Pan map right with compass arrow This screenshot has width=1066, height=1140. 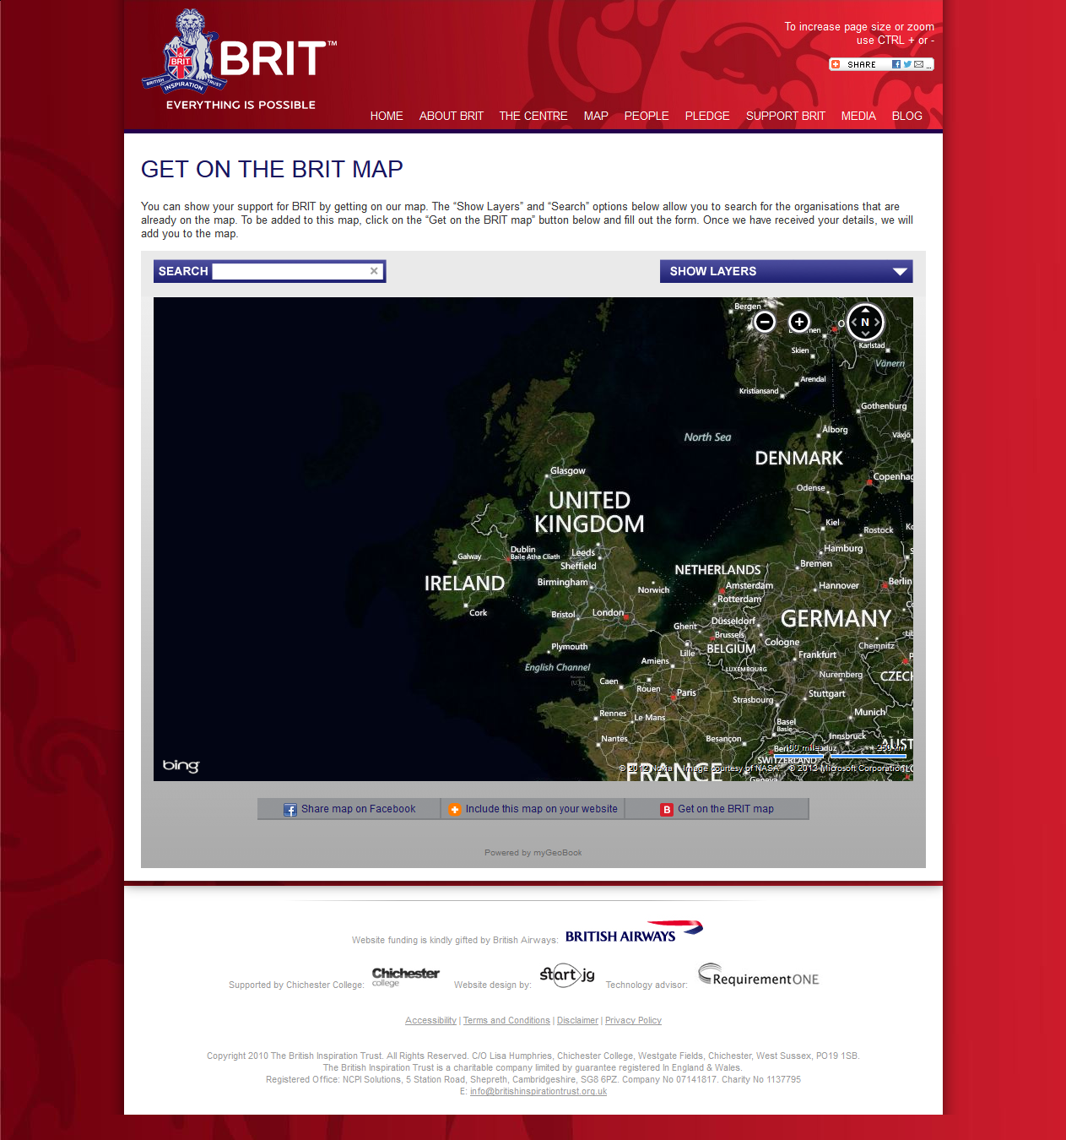pos(877,322)
